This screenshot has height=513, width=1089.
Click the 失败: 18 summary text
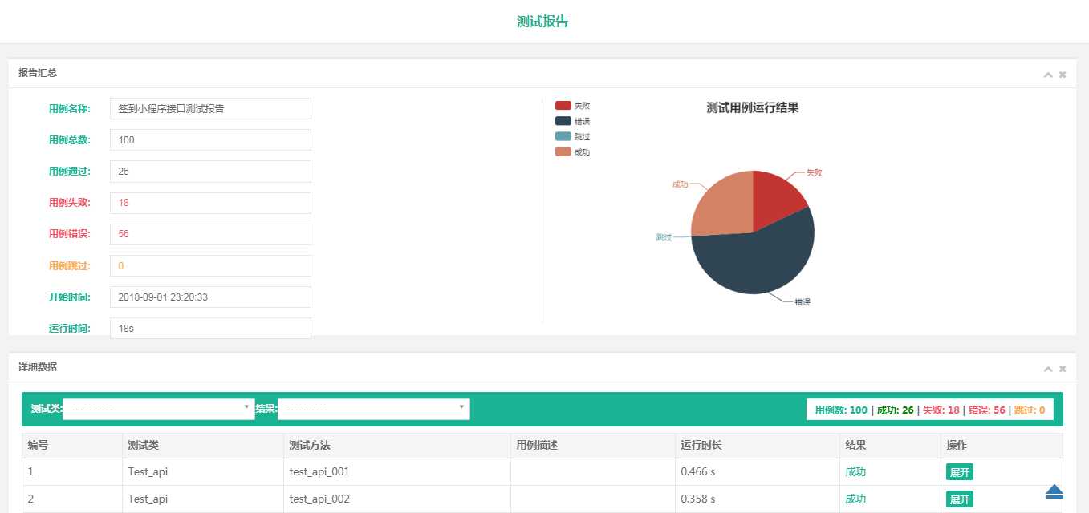tap(941, 410)
